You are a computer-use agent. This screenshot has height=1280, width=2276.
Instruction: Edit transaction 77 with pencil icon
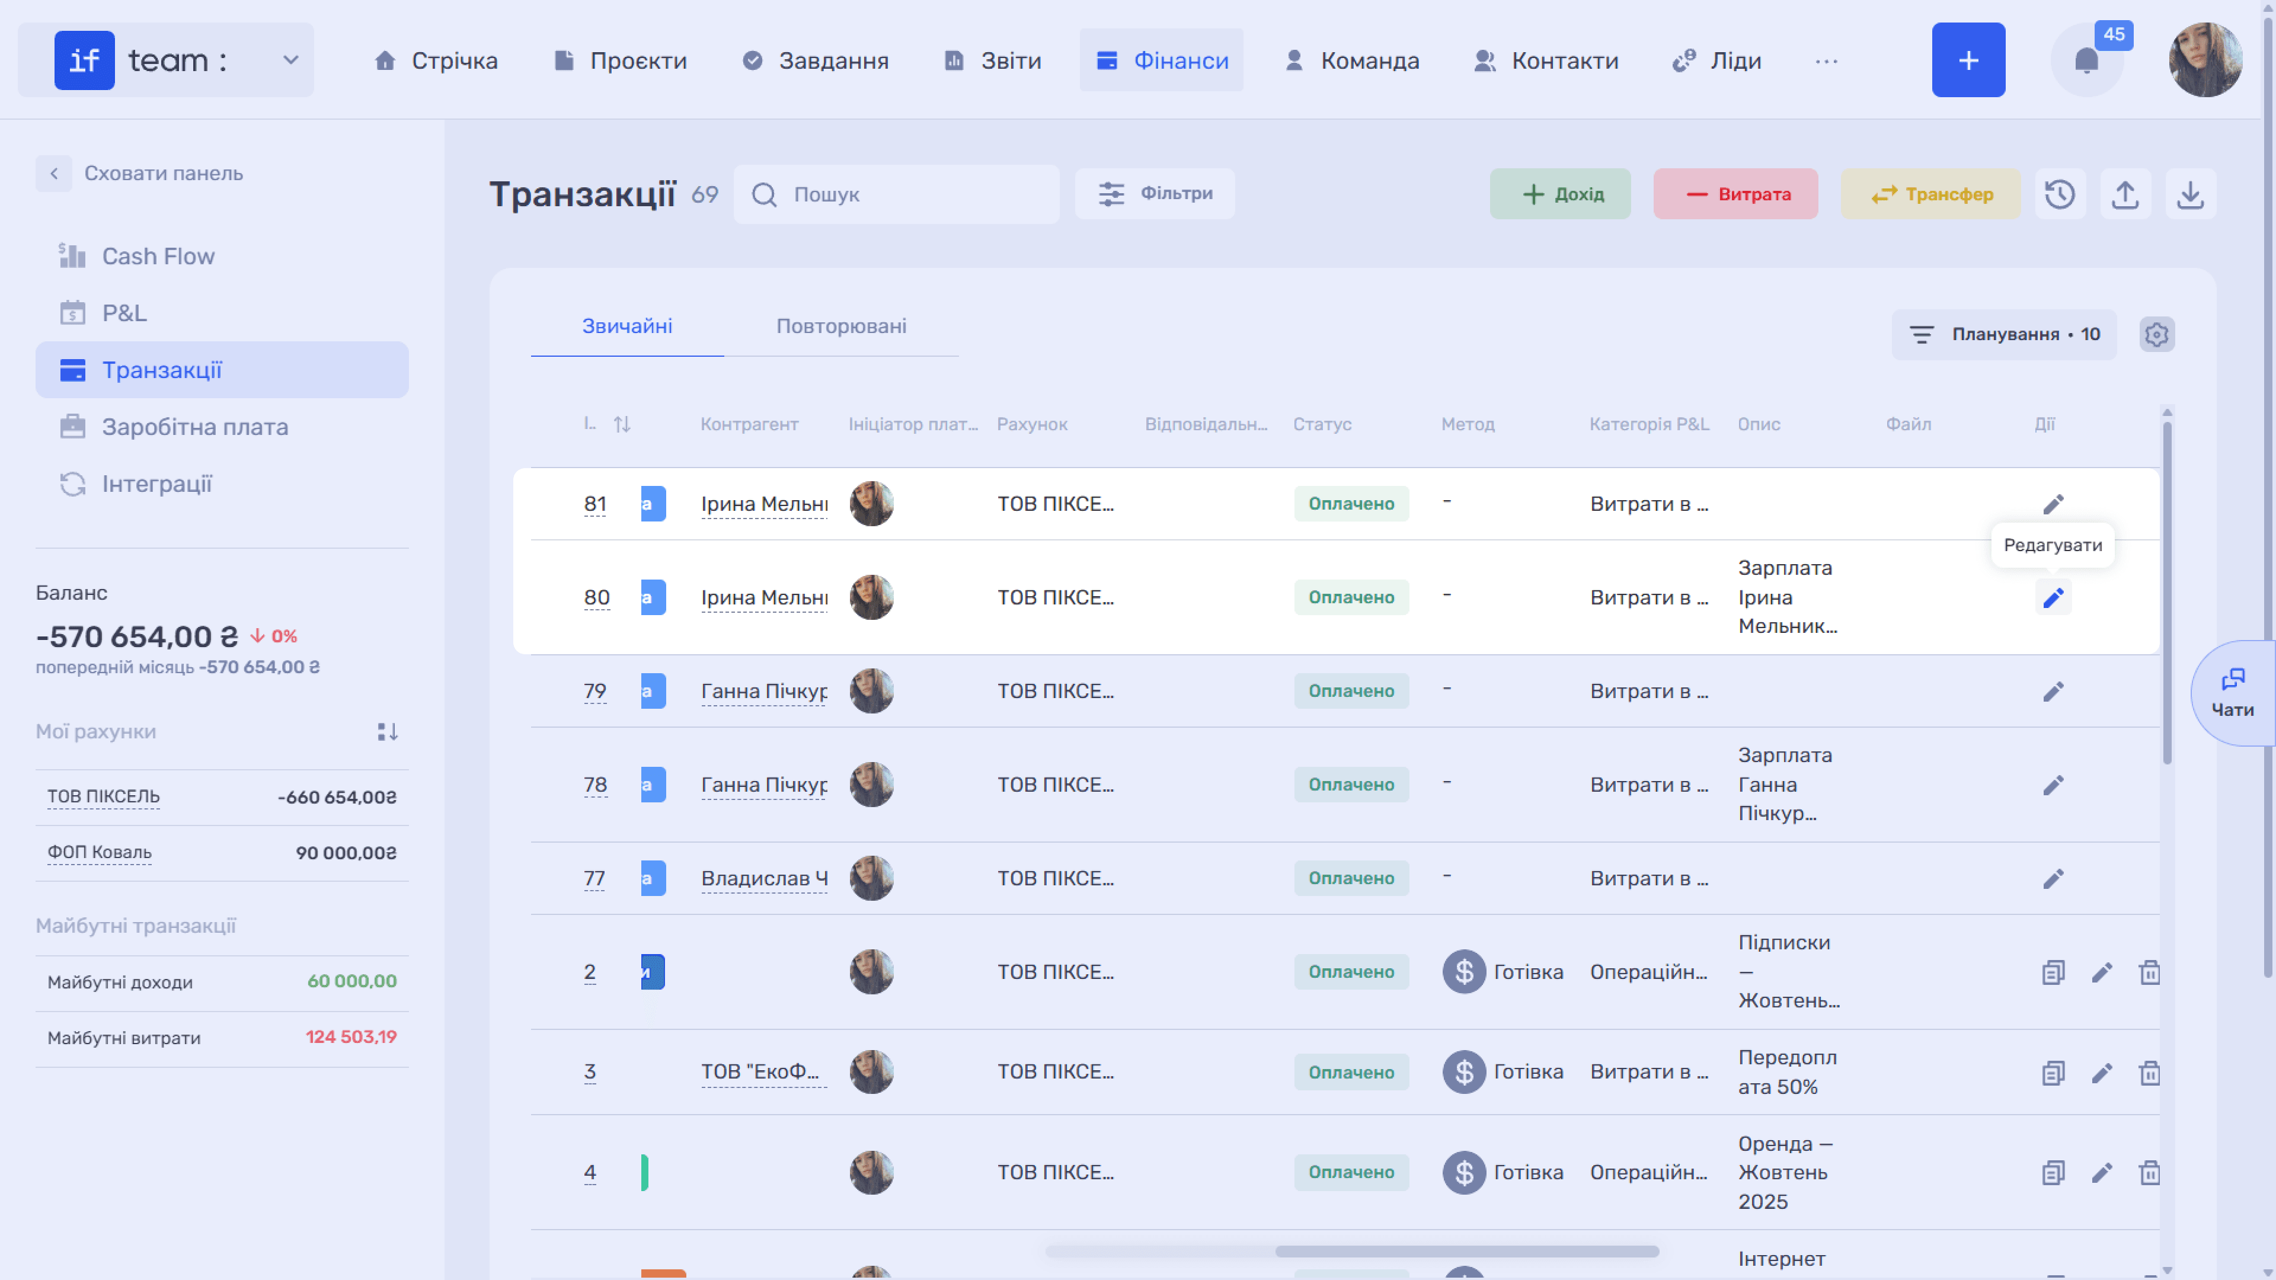click(x=2053, y=879)
